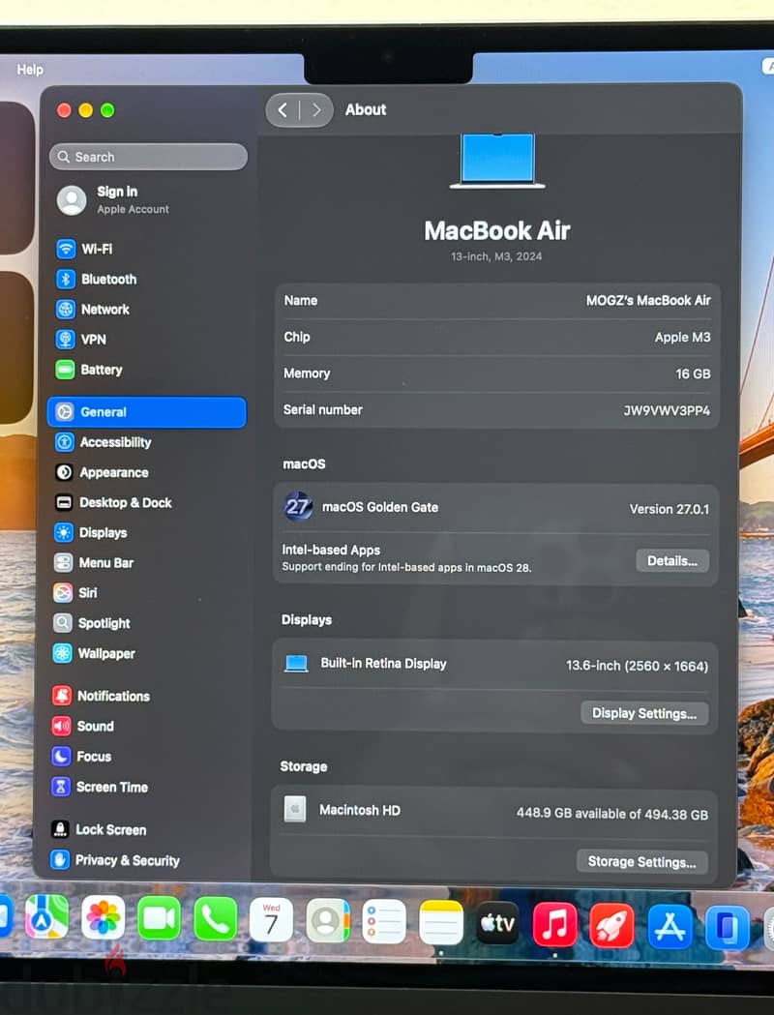Open the Help menu in menu bar

[30, 70]
